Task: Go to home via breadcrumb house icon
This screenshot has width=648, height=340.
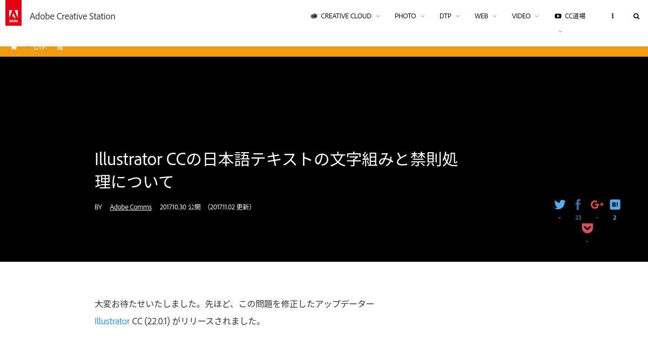Action: (14, 48)
